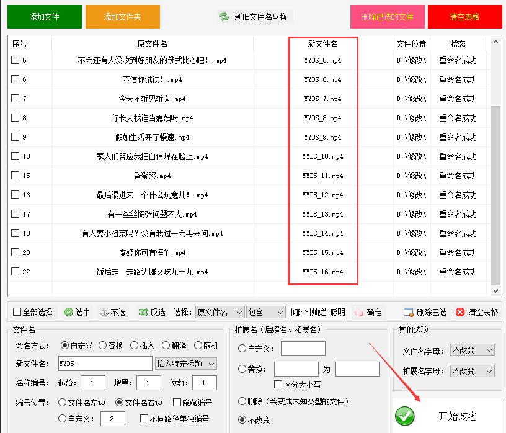Click the 序号 column header
The height and width of the screenshot is (433, 506).
(x=30, y=43)
